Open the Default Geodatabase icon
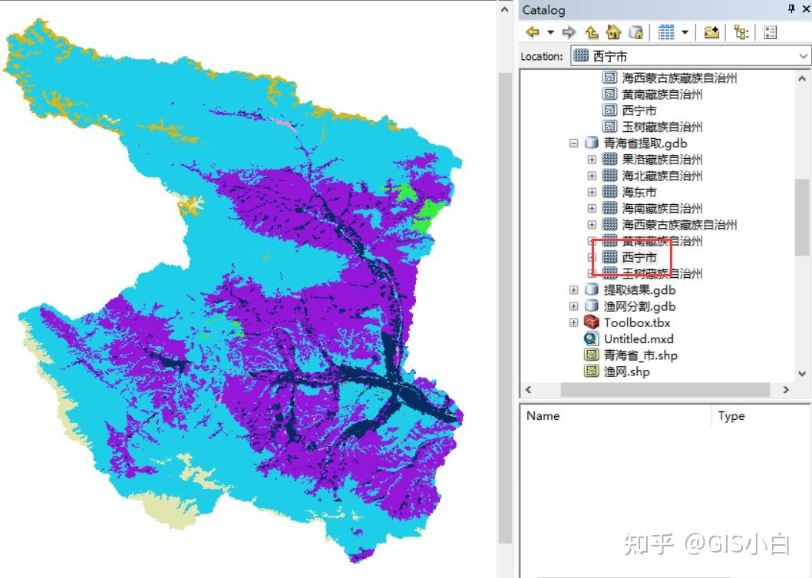 [x=635, y=31]
